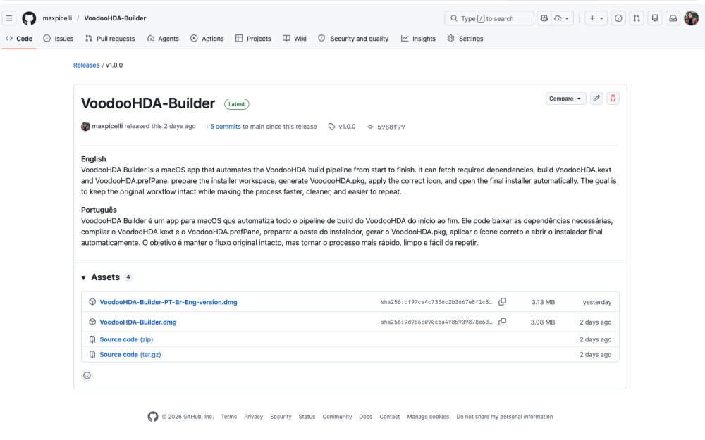Open the Docs footer link
705x440 pixels.
(365, 417)
